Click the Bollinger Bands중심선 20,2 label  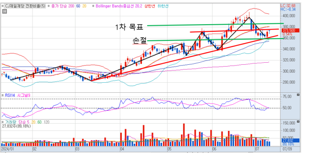tap(118, 6)
